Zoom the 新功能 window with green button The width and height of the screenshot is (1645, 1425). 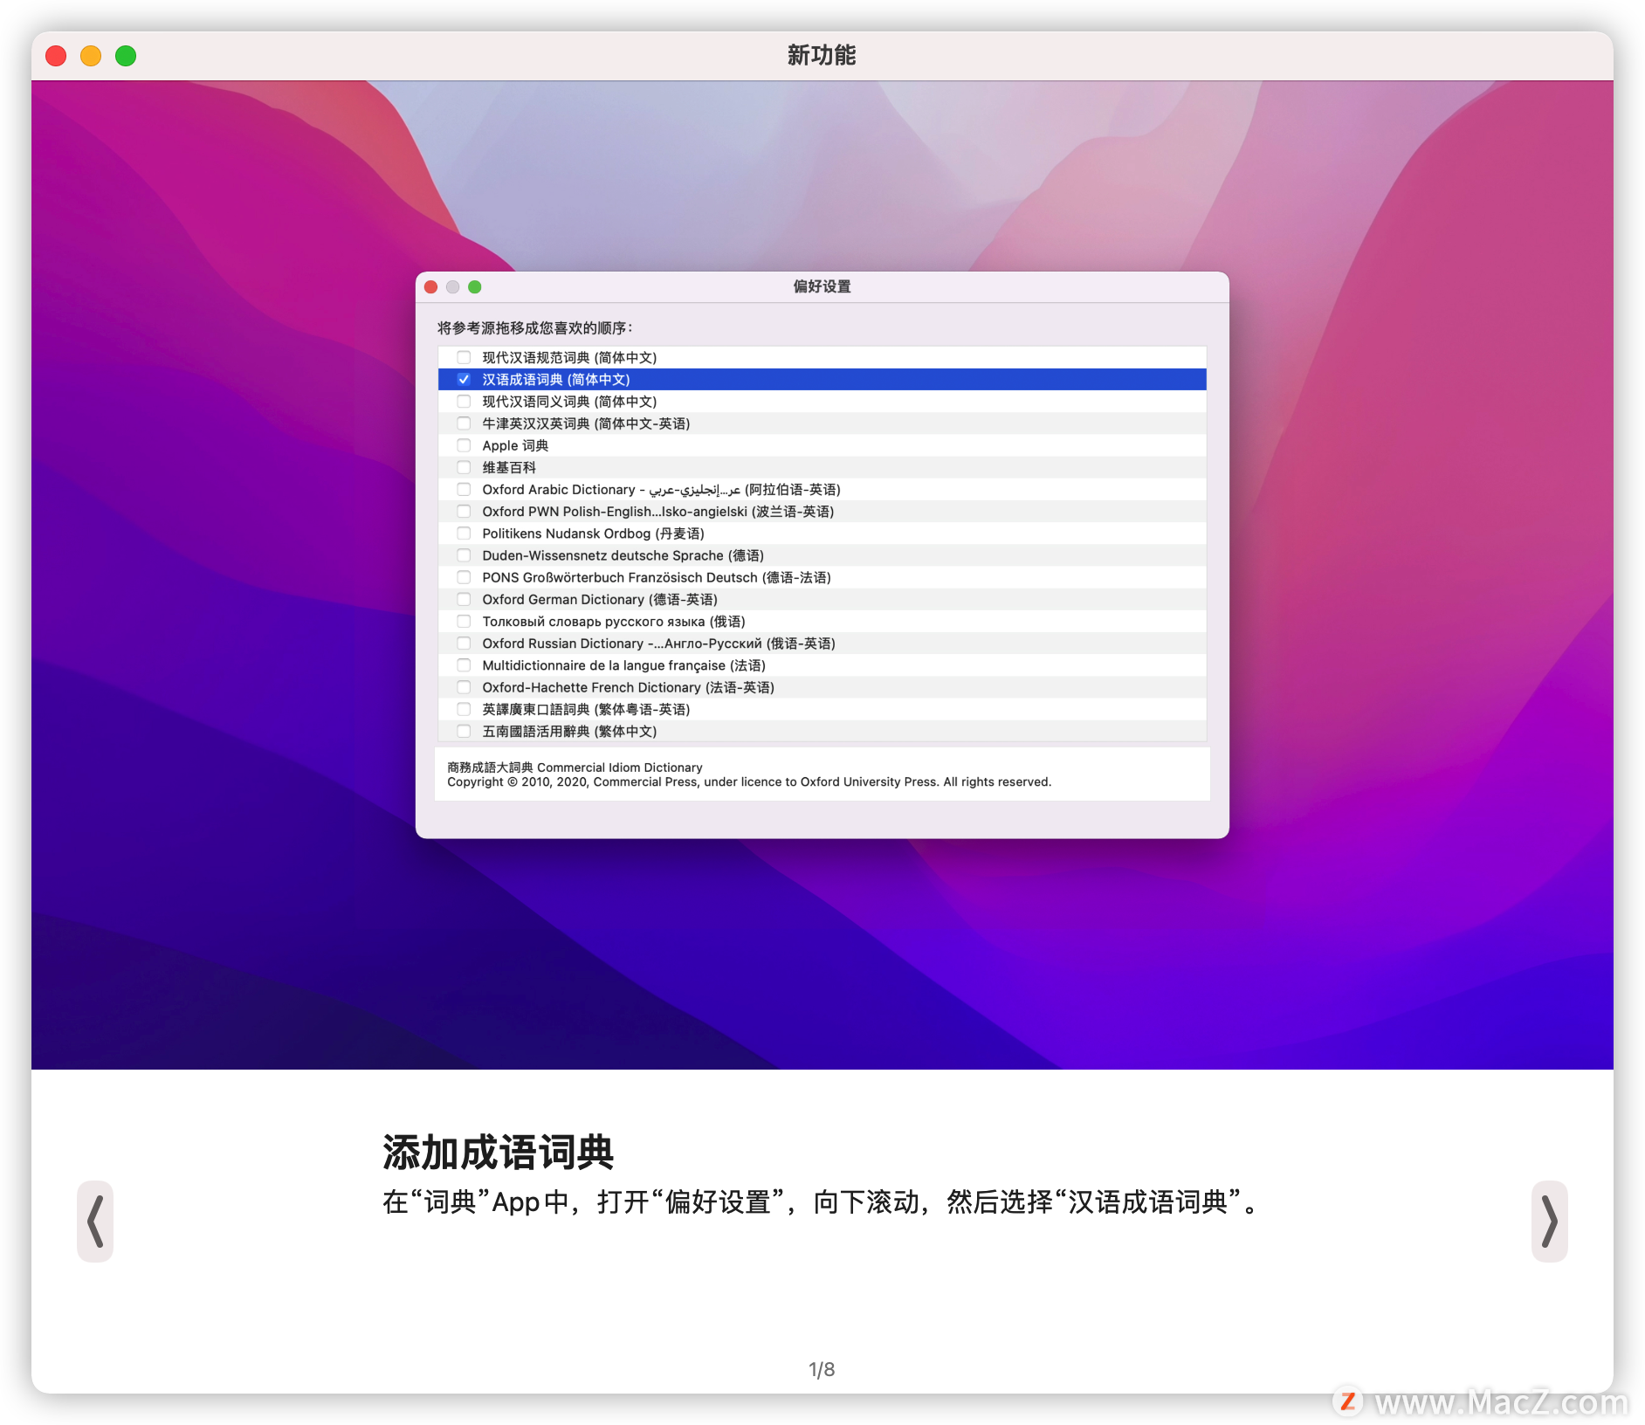[126, 56]
